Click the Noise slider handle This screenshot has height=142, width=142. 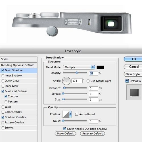(63, 121)
